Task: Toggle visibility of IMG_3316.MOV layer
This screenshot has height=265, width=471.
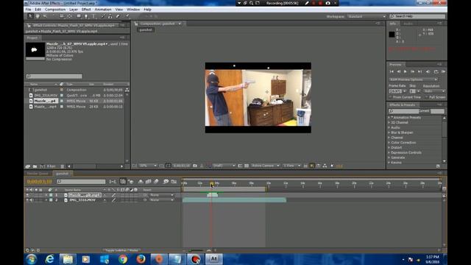Action: click(27, 199)
